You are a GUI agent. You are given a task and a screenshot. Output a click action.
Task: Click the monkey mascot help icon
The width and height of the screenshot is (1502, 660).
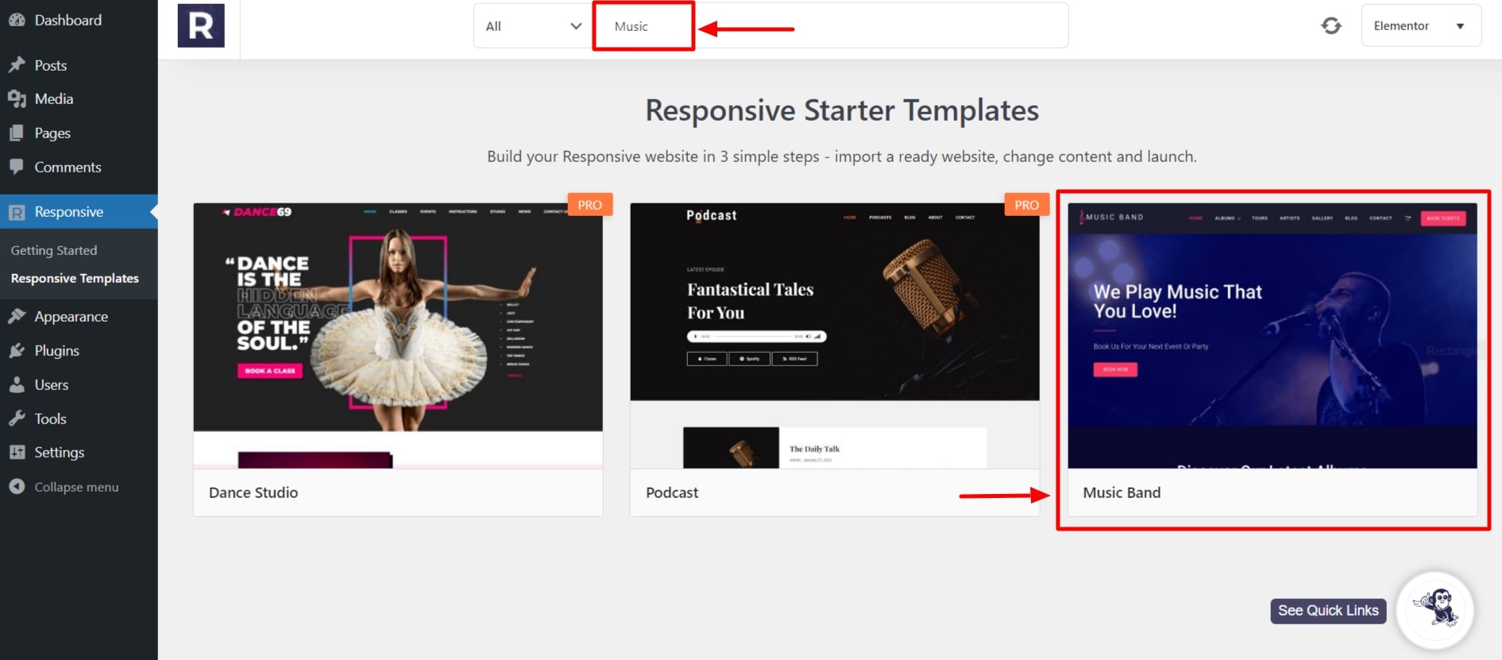pyautogui.click(x=1435, y=611)
